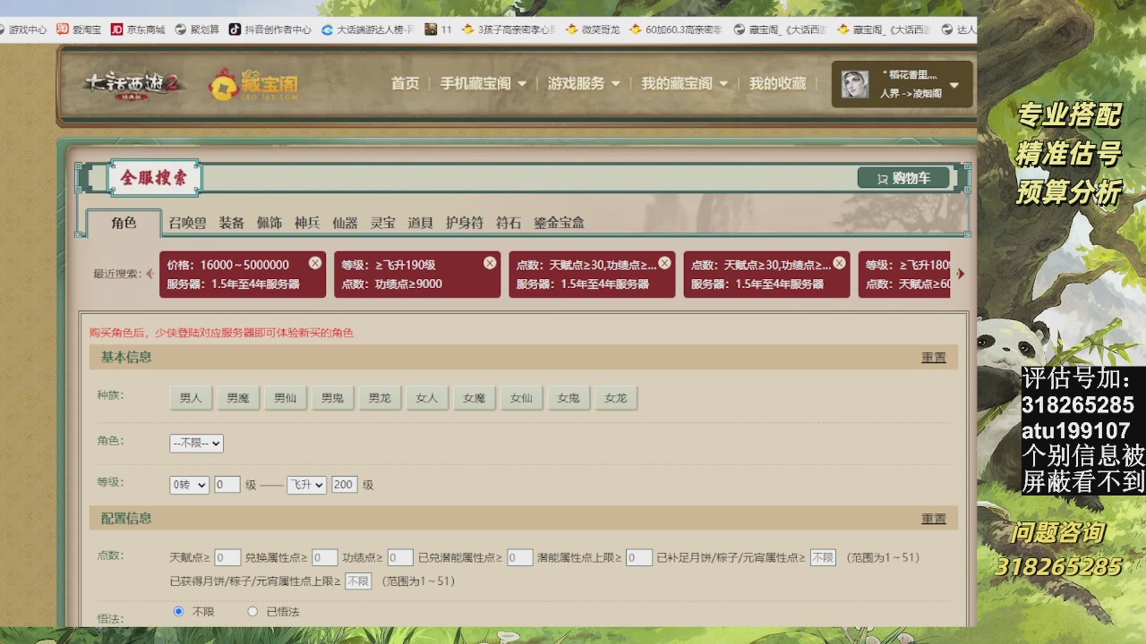
Task: Click the user avatar 稻花香里
Action: (x=853, y=84)
